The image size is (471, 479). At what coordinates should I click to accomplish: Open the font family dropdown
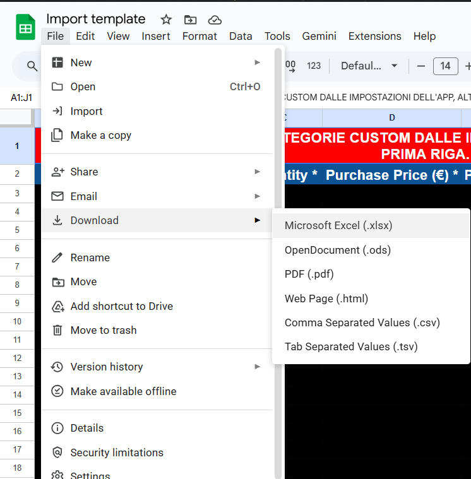[369, 66]
